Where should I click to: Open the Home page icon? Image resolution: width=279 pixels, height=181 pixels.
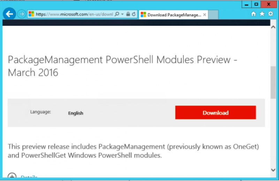coord(254,14)
